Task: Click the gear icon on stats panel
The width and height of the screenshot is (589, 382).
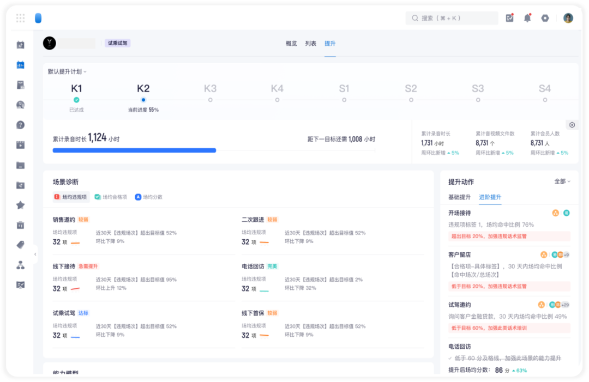Action: (x=572, y=125)
